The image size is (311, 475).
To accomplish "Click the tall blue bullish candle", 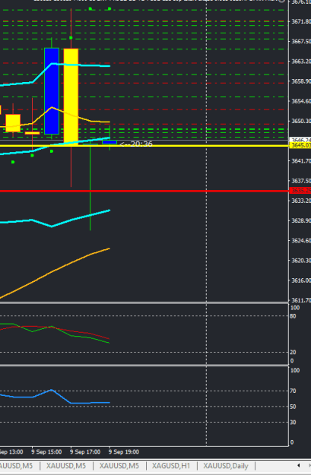I will 52,91.
